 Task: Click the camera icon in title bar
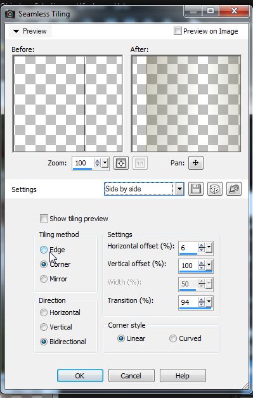[10, 14]
